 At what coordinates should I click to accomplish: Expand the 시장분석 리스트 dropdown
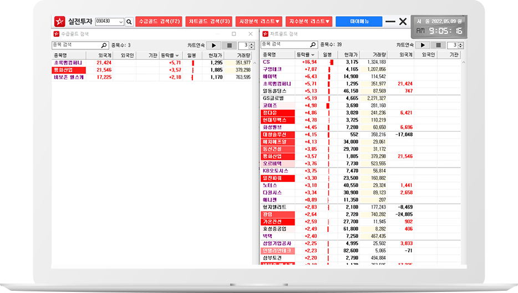pos(259,22)
